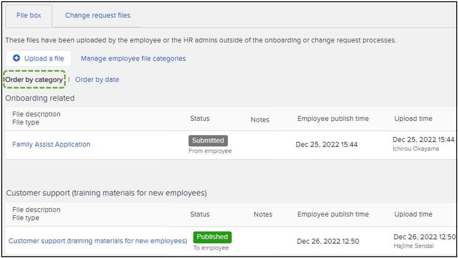Open Customer support training materials file link
This screenshot has height=258, width=458.
point(98,241)
